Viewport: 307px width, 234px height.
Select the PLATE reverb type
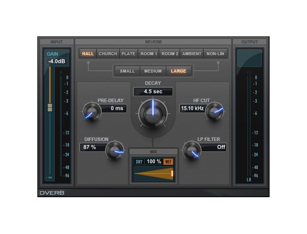pyautogui.click(x=128, y=54)
